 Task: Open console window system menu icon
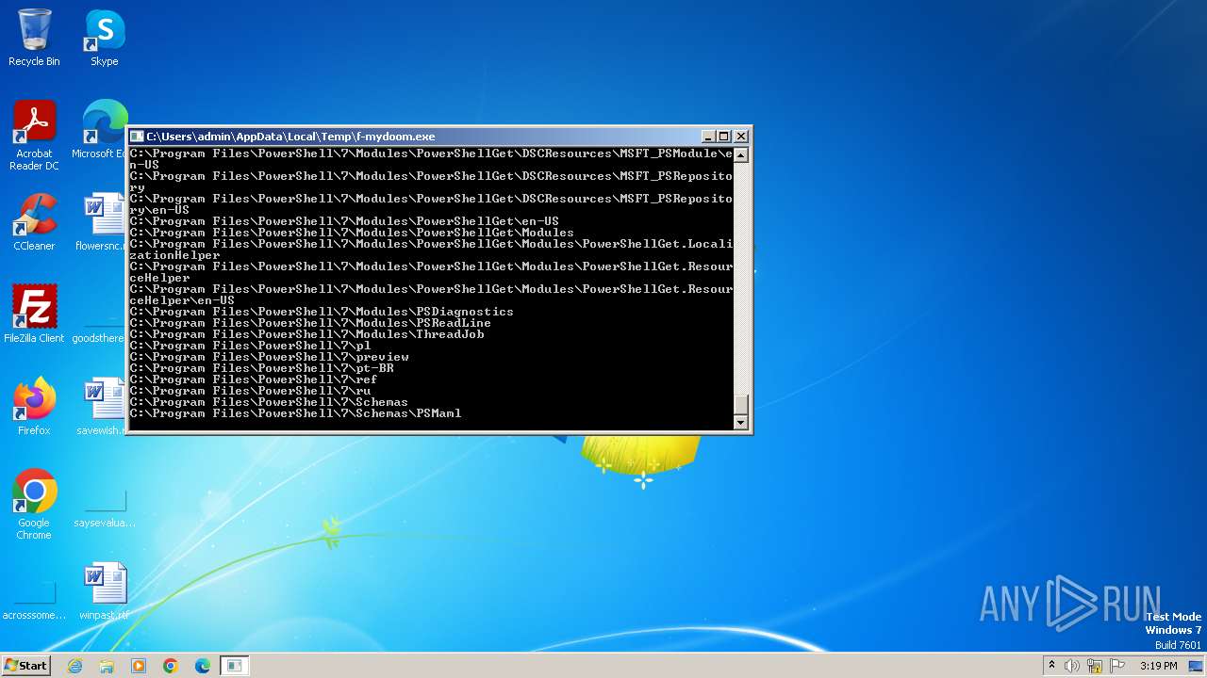pyautogui.click(x=137, y=137)
